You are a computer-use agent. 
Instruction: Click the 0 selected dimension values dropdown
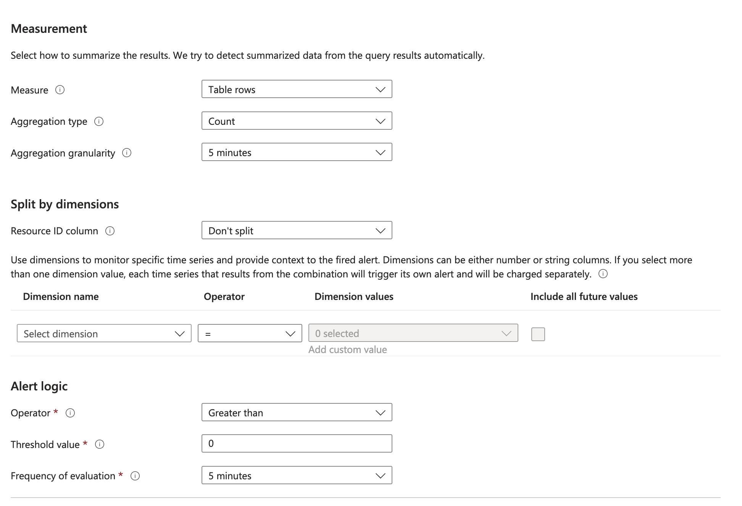pos(413,333)
